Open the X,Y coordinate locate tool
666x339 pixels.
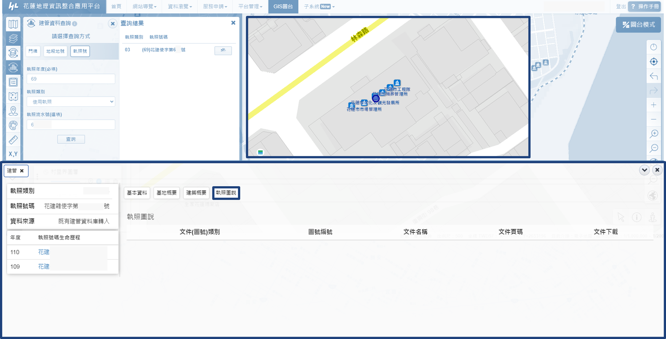13,154
